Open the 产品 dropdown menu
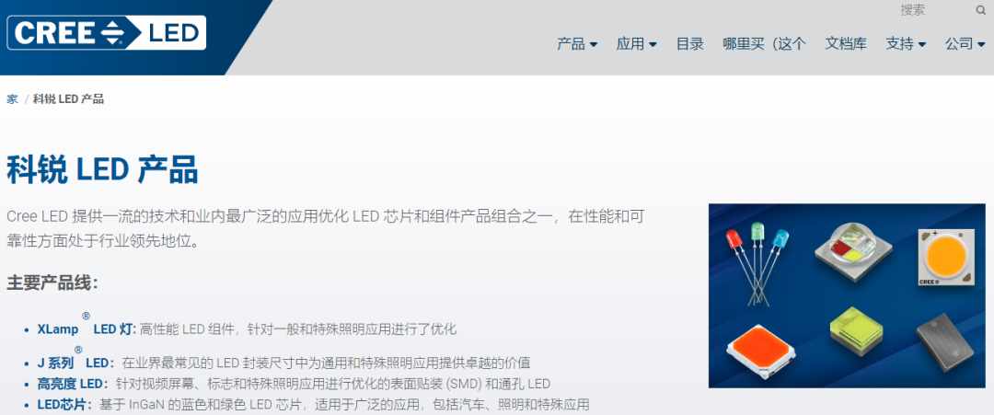Image resolution: width=994 pixels, height=415 pixels. (577, 44)
